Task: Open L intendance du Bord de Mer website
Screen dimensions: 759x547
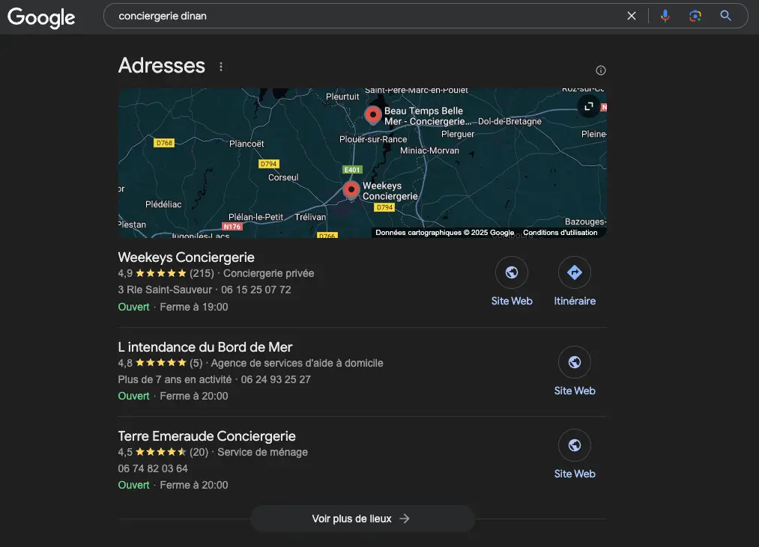Action: click(x=575, y=362)
